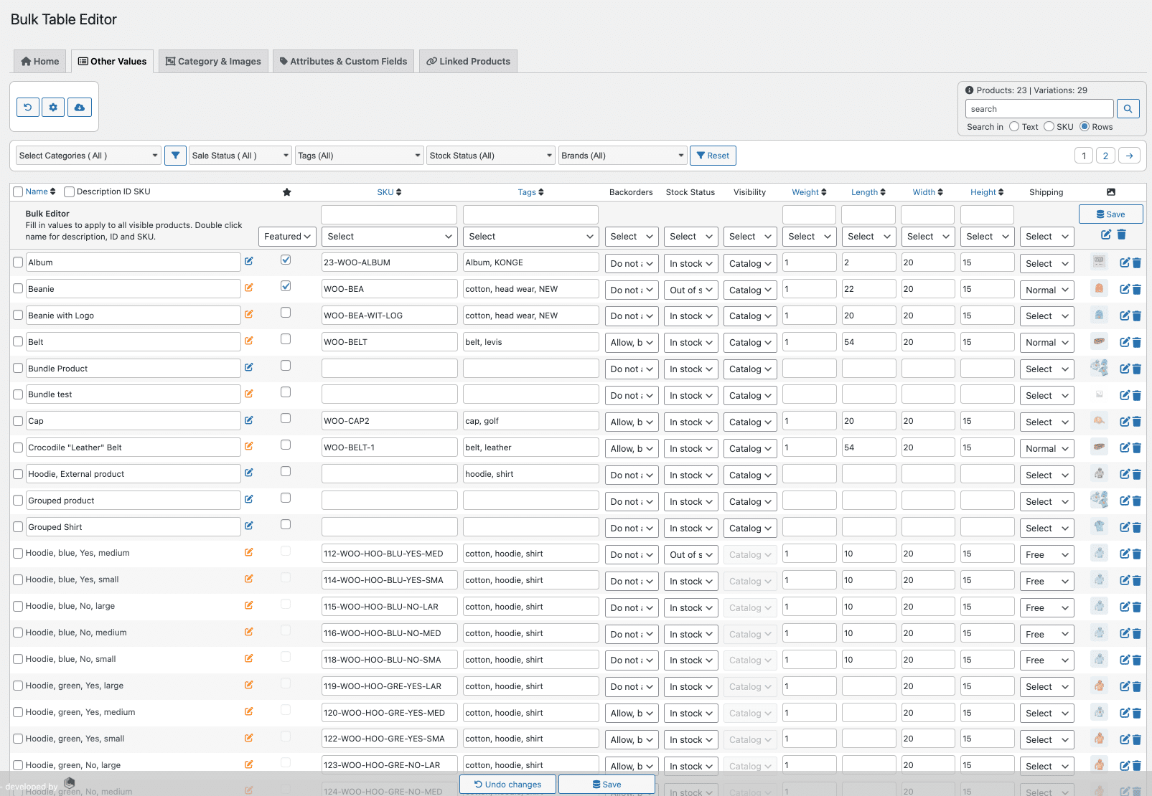
Task: Open the Stock Status dropdown in filters
Action: (490, 155)
